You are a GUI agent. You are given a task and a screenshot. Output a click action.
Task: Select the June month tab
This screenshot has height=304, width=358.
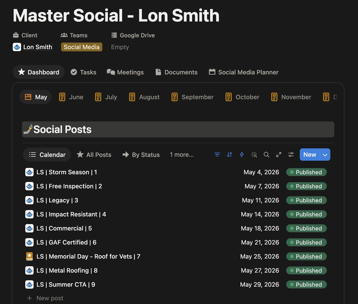(x=71, y=97)
